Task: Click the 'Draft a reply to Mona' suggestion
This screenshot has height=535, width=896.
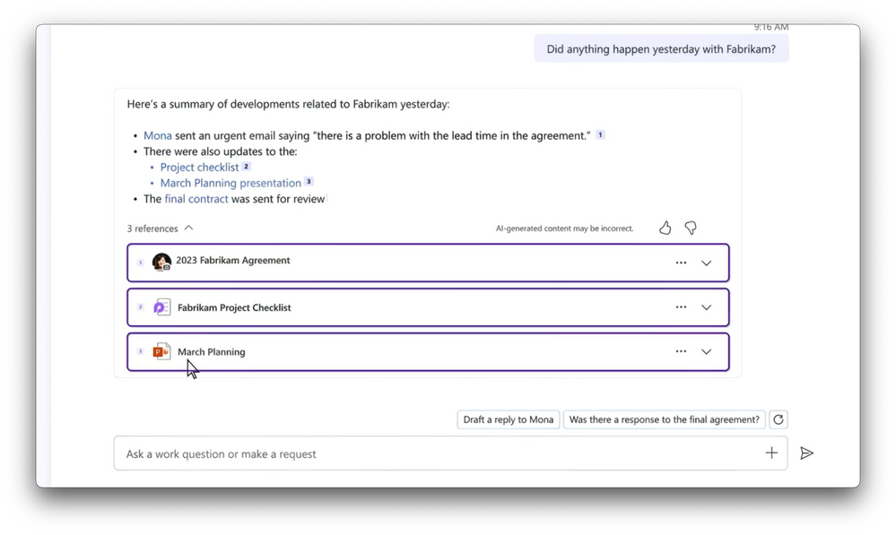Action: pyautogui.click(x=509, y=419)
